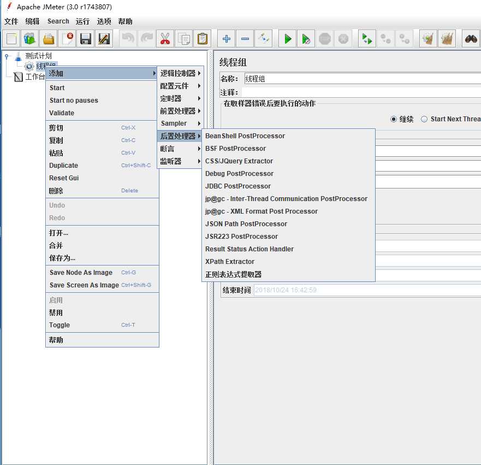Expand the 配置元件 submenu
Image resolution: width=481 pixels, height=465 pixels.
(x=180, y=86)
